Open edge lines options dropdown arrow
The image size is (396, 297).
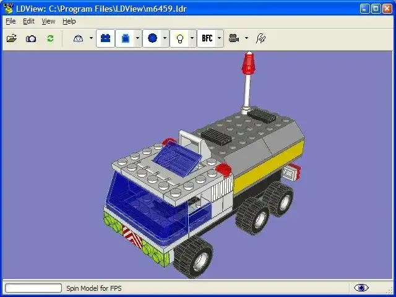137,38
